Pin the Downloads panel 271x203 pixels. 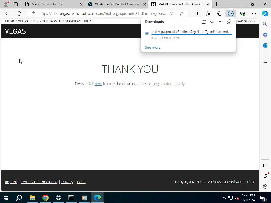click(x=229, y=22)
